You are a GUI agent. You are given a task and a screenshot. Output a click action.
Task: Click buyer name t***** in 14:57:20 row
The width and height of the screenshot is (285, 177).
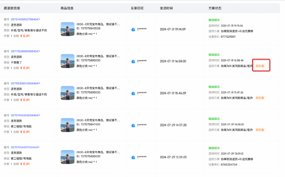pos(142,125)
